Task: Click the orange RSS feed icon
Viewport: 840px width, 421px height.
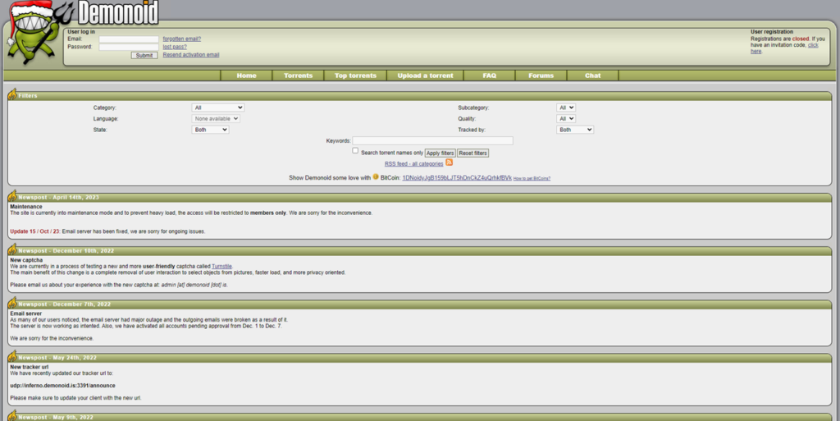Action: pyautogui.click(x=449, y=162)
